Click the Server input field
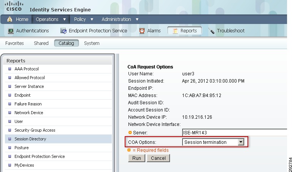Screen dimensions: 292x172 tap(235, 132)
